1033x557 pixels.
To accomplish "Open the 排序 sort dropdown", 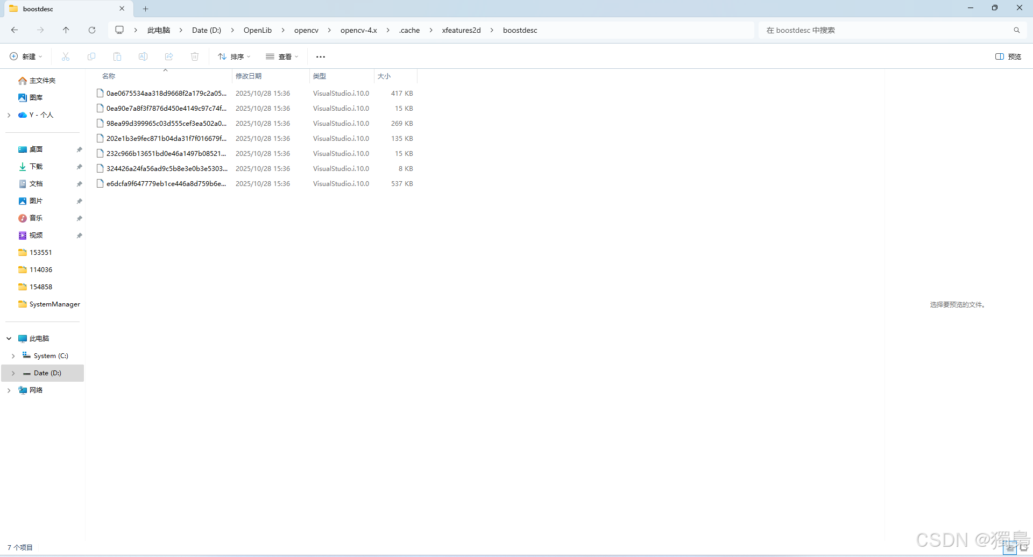I will click(x=234, y=56).
